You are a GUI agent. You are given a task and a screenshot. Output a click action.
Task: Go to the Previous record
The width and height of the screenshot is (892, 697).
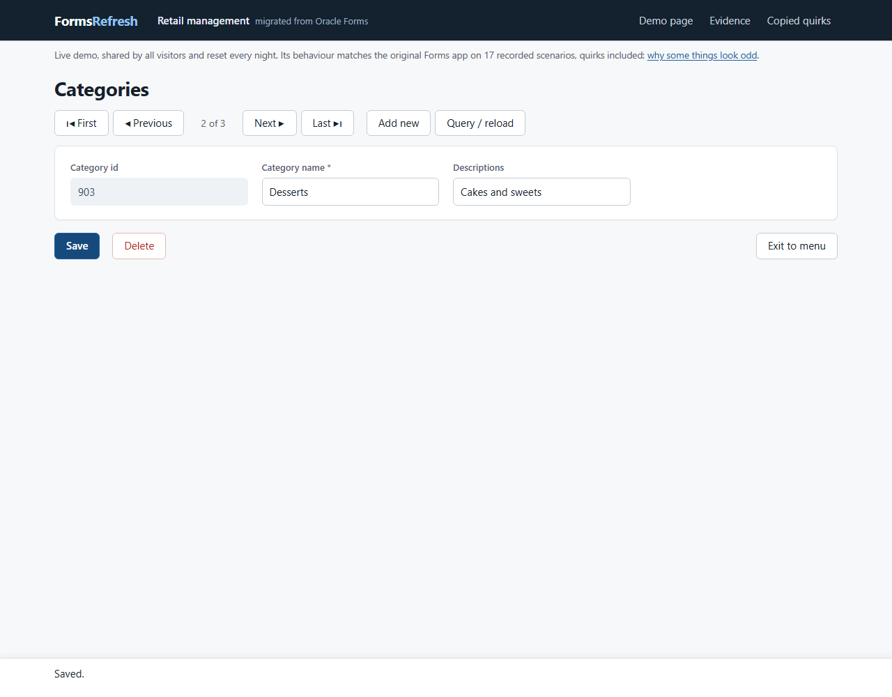(x=148, y=123)
